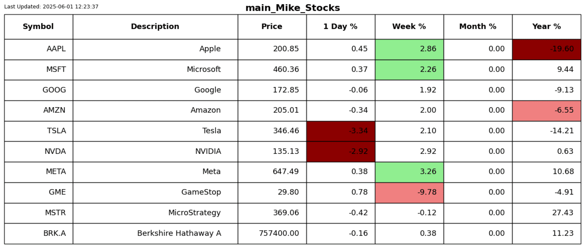Click the Symbol column header
The image size is (585, 248).
coord(38,27)
